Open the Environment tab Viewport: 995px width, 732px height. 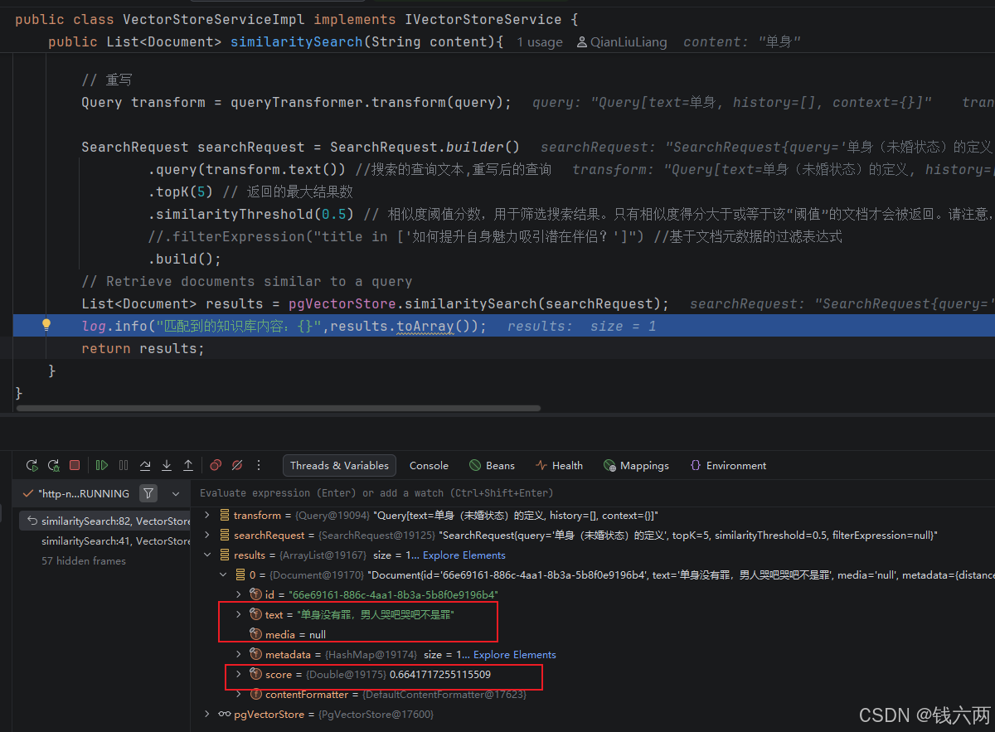point(728,465)
